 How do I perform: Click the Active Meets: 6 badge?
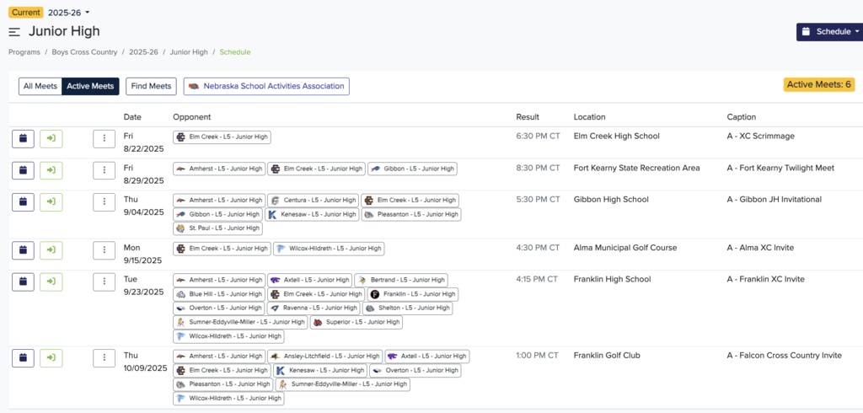pyautogui.click(x=819, y=85)
